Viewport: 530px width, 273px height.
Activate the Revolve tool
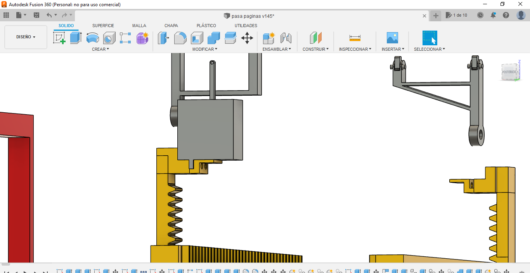tap(92, 38)
